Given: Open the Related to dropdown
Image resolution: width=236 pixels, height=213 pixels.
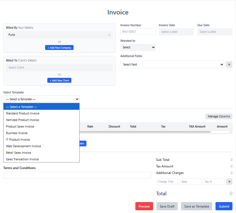Looking at the screenshot, I should [138, 47].
